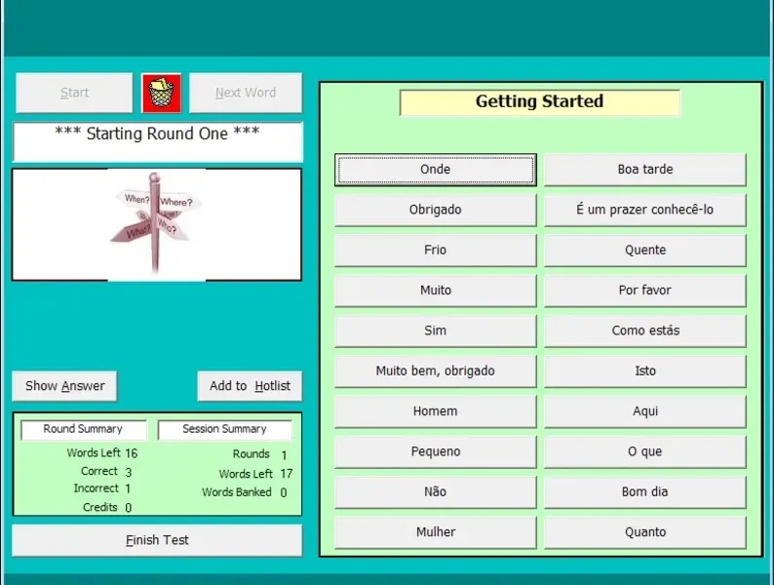774x585 pixels.
Task: Choose the Obrigado answer
Action: 436,210
